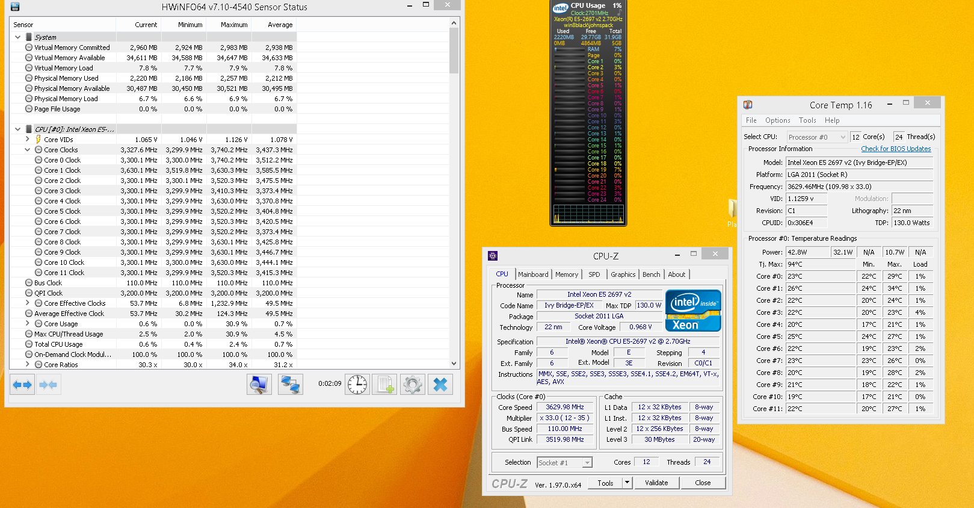Expand the Core Usage row
Screen dimensions: 974x508
pyautogui.click(x=27, y=324)
